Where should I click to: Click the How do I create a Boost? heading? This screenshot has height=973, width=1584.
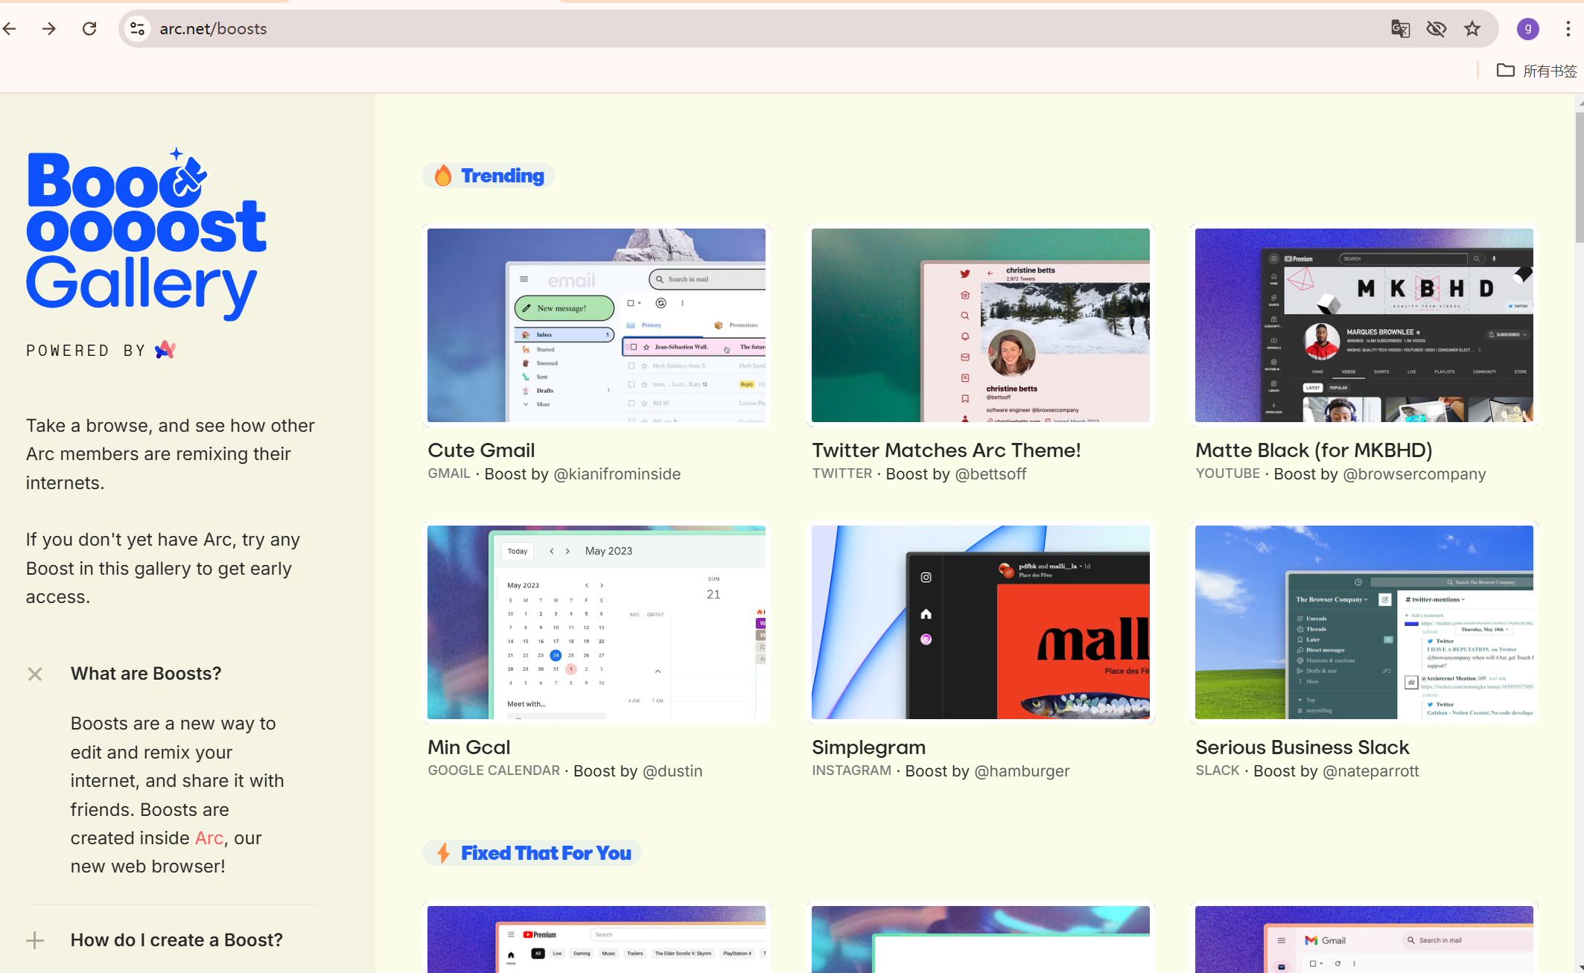pyautogui.click(x=176, y=940)
